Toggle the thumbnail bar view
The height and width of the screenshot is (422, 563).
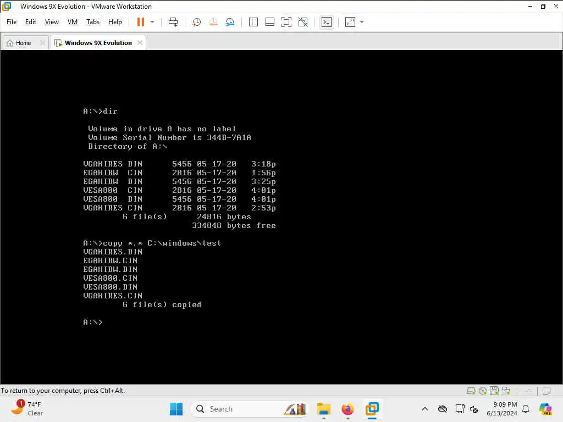pos(269,22)
